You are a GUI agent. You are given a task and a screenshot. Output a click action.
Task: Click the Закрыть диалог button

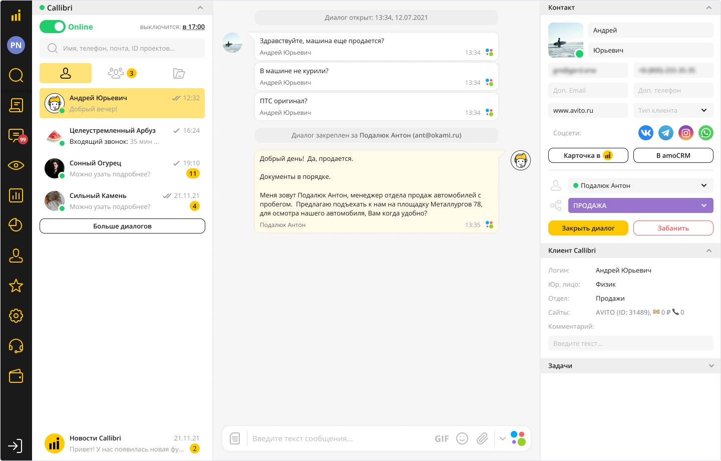pos(588,228)
